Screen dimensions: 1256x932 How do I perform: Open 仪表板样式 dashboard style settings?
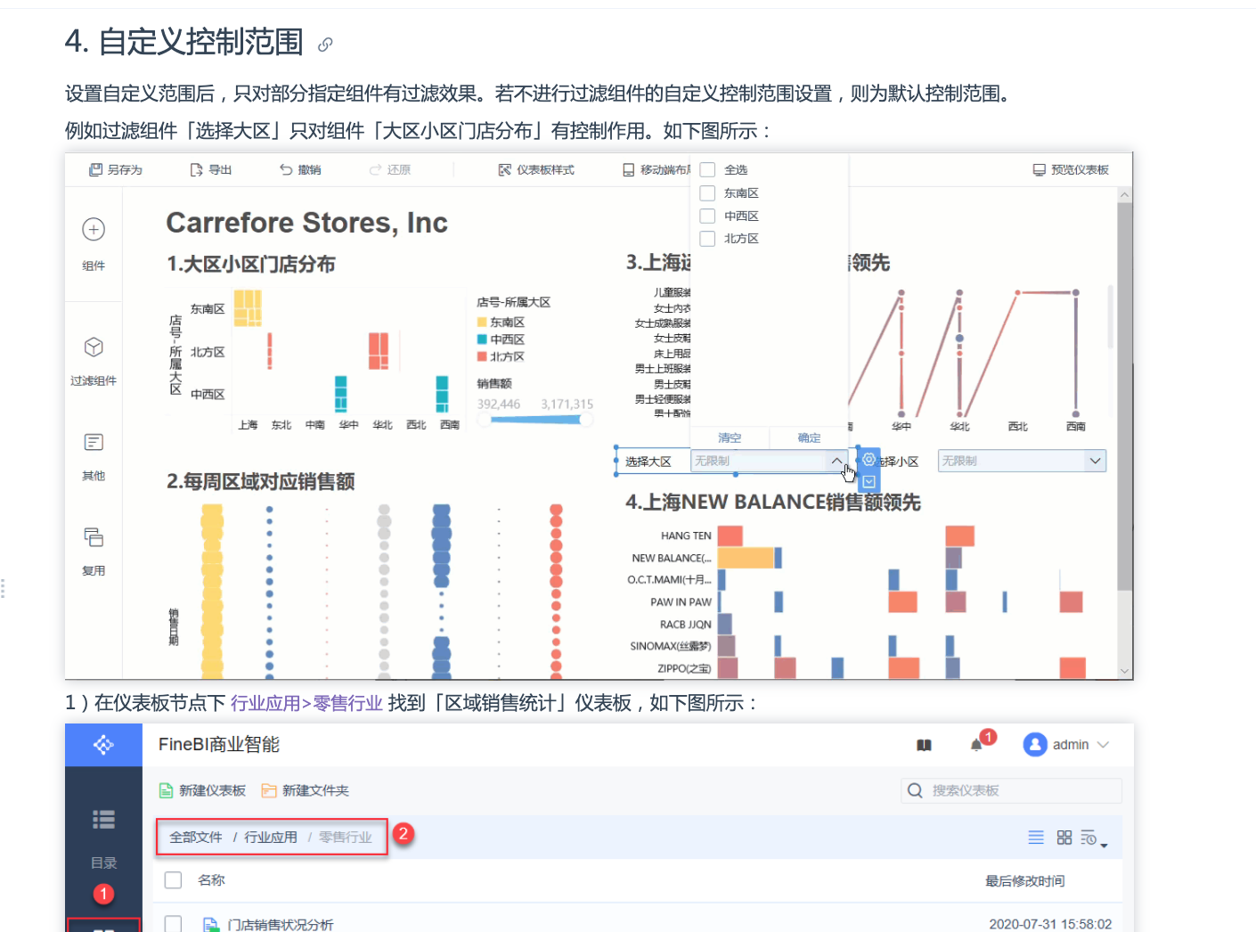click(x=536, y=169)
